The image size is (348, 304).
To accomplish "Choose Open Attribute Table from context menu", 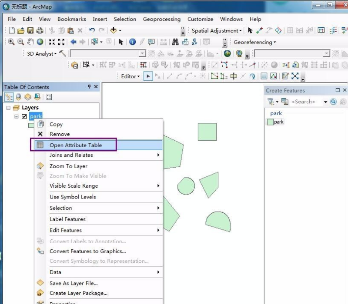I will [98, 145].
